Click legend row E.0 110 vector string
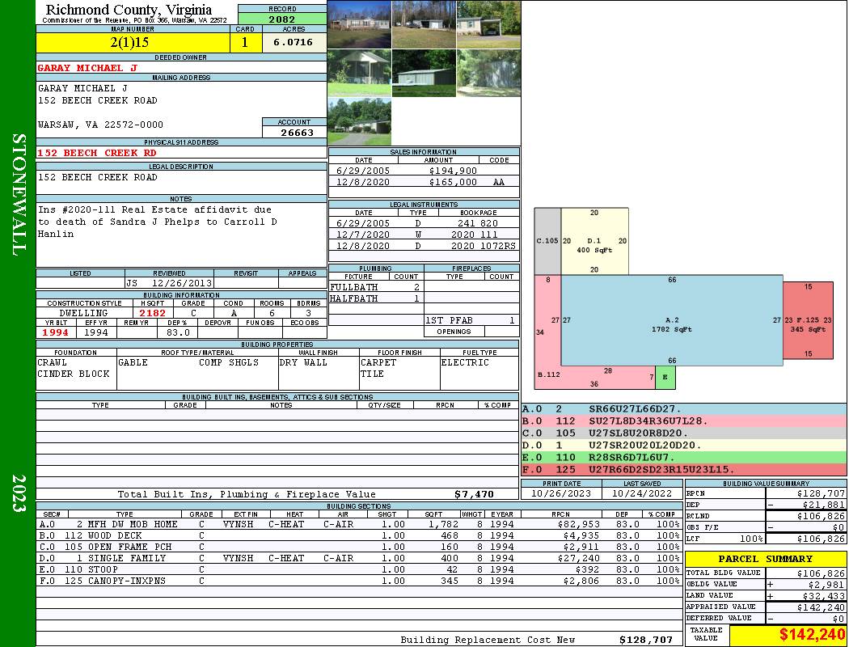 684,458
